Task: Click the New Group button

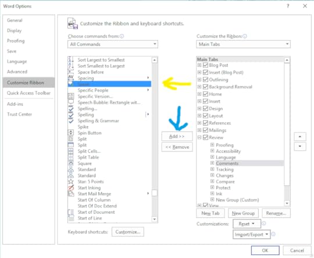Action: 243,213
